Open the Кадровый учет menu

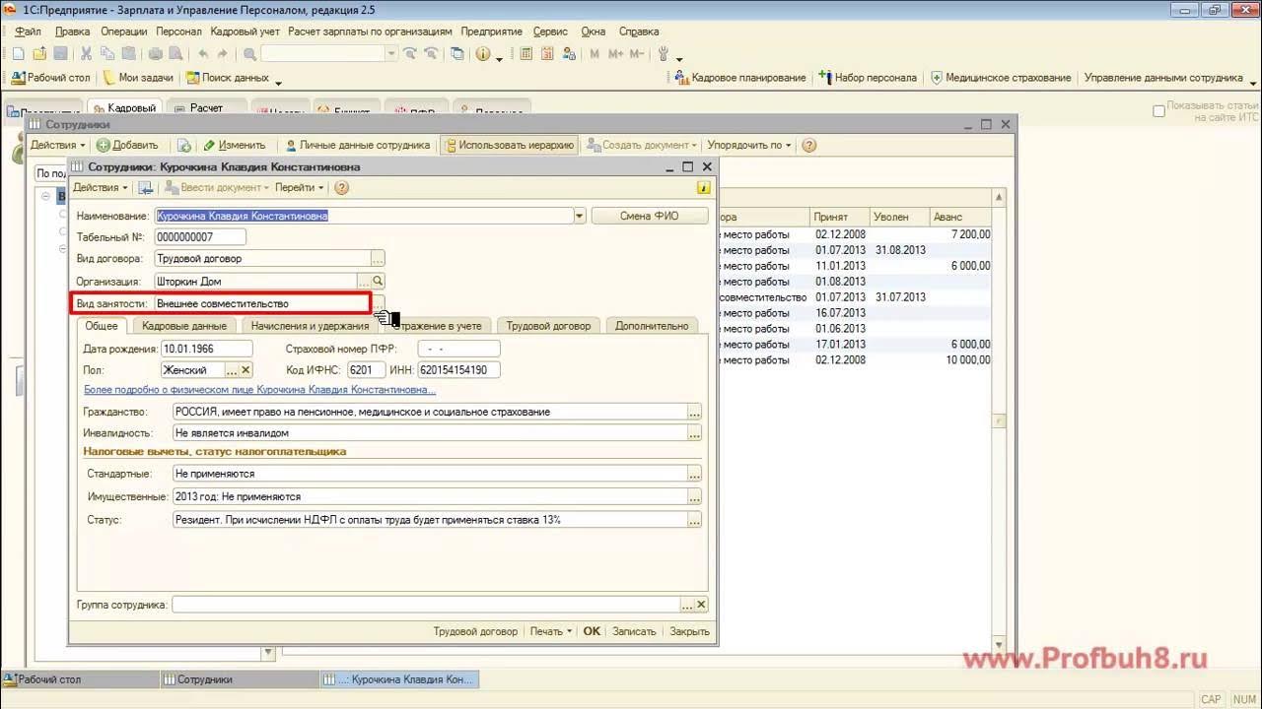click(245, 32)
